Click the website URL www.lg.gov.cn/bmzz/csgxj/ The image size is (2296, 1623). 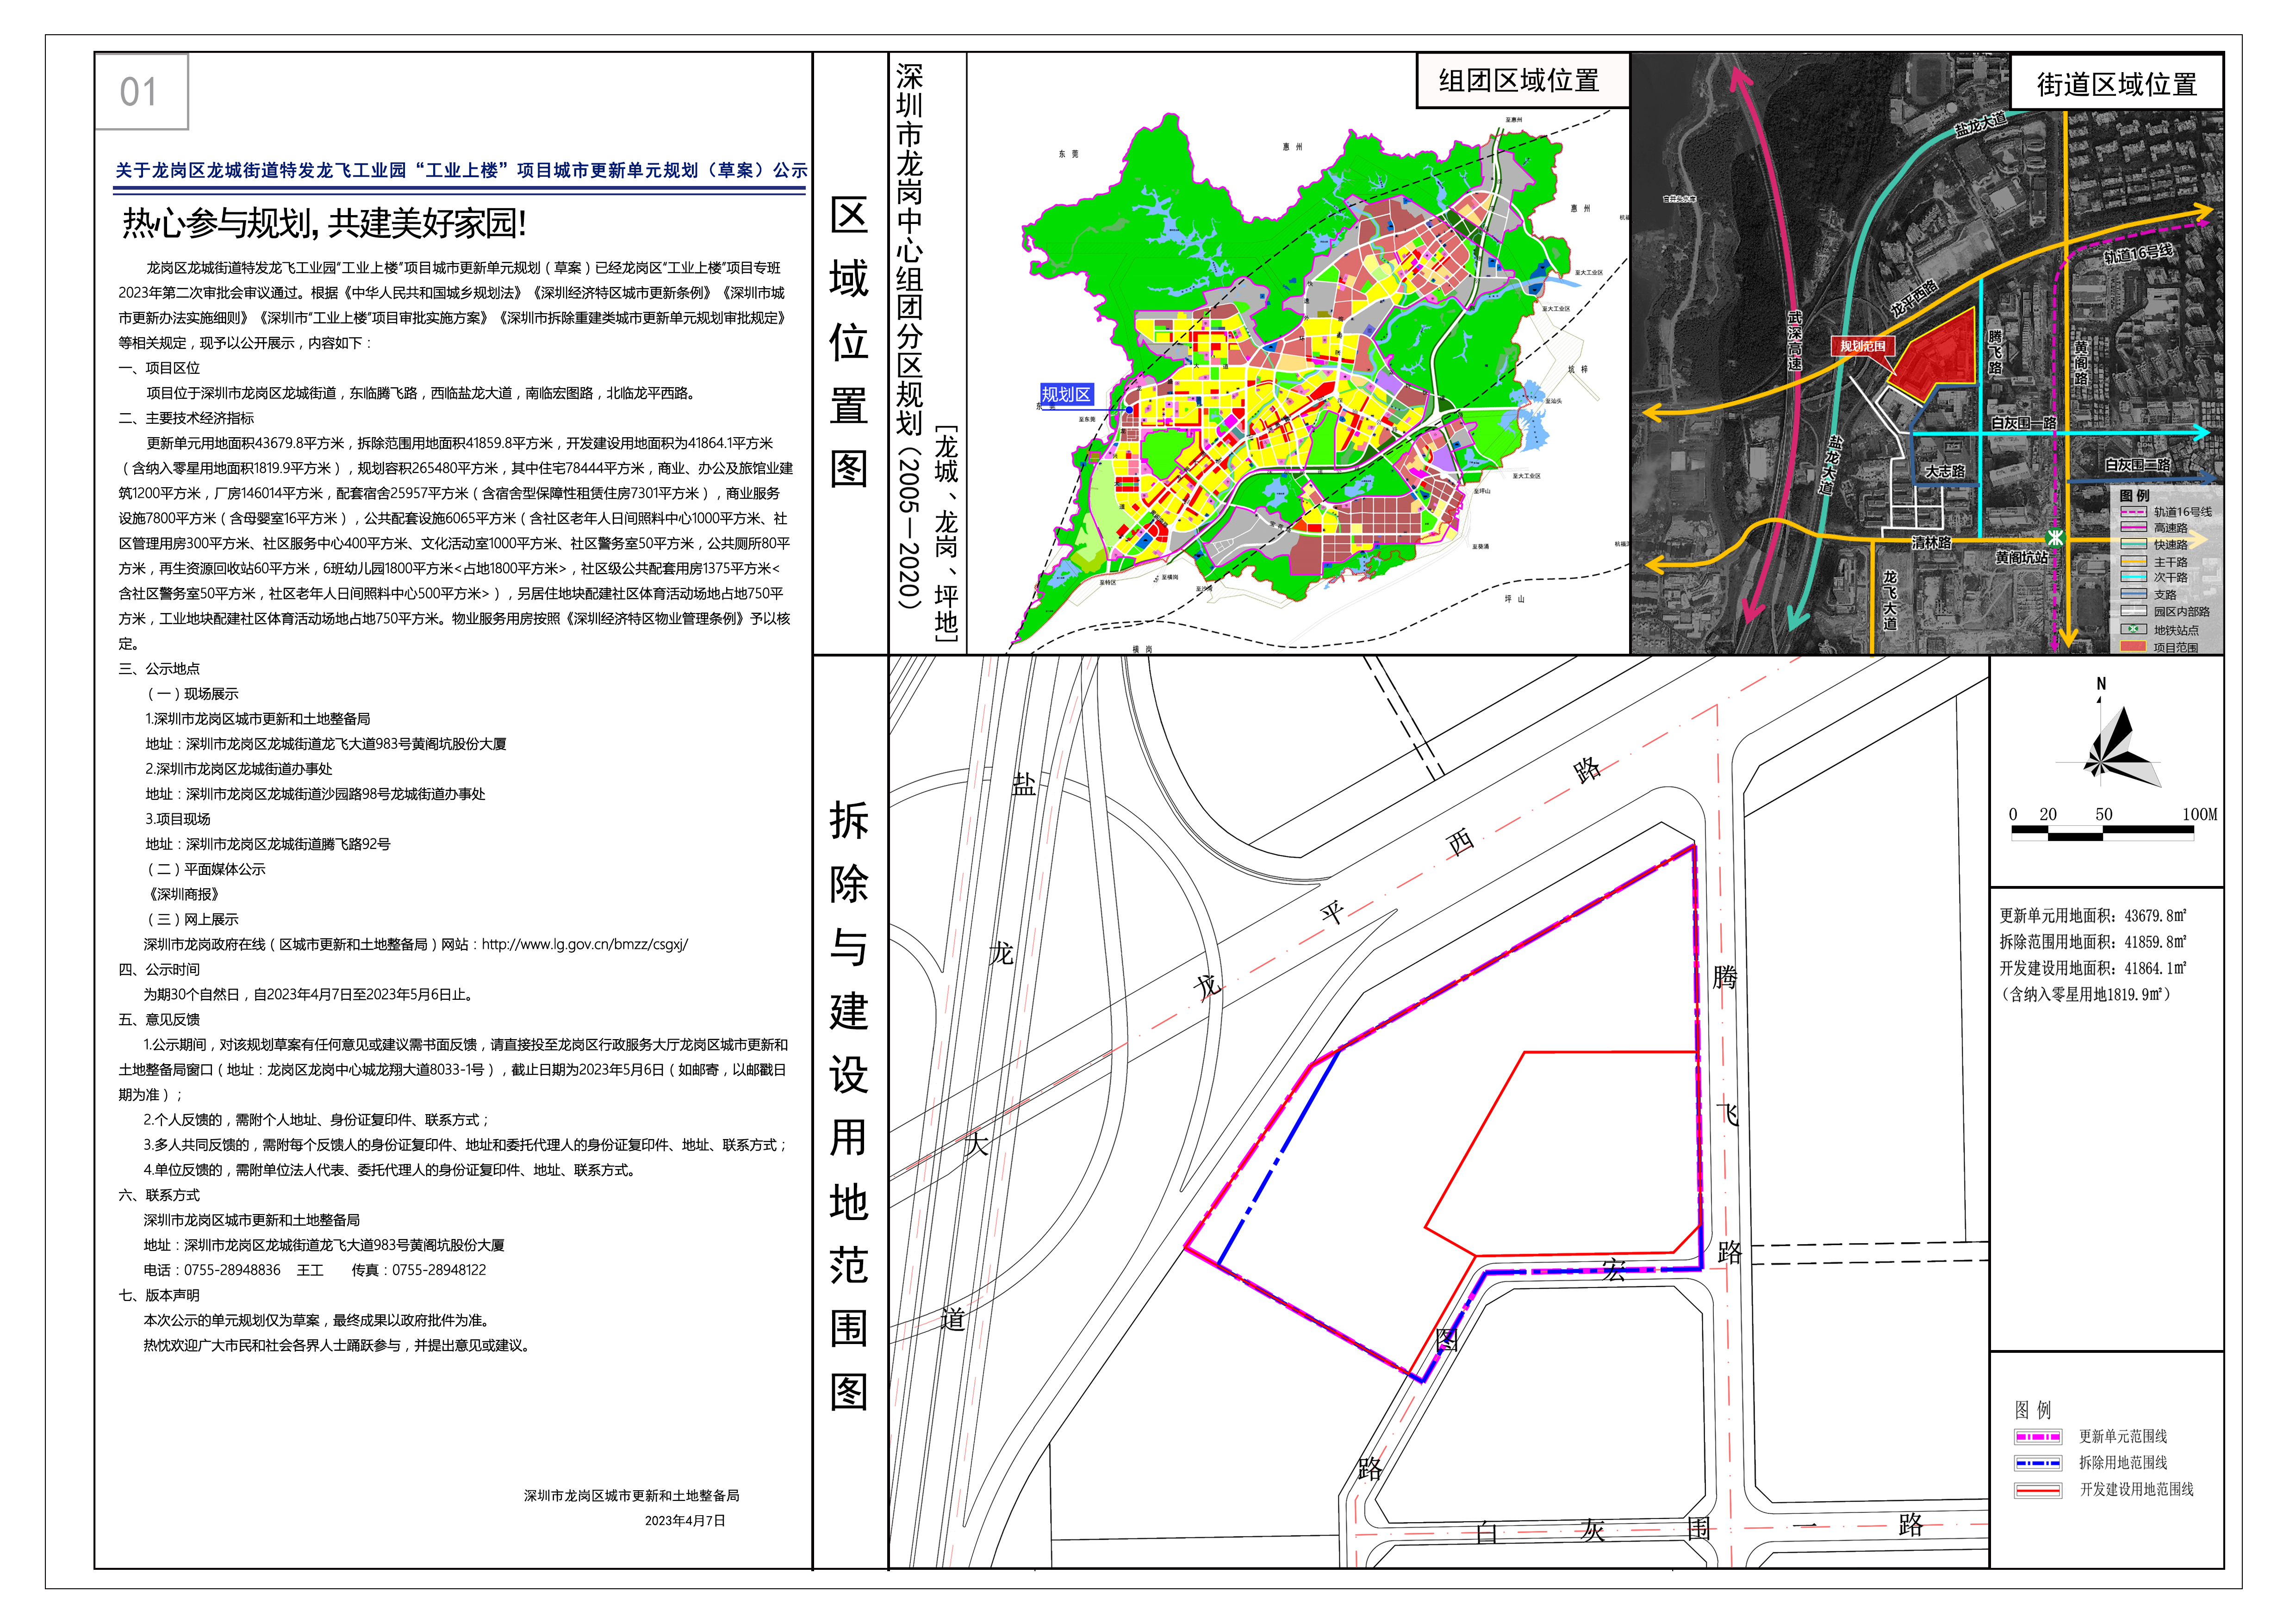(585, 944)
